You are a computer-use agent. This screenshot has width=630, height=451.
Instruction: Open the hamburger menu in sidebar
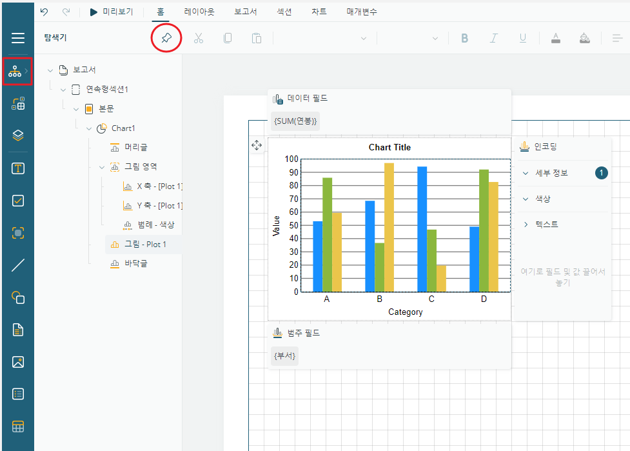tap(17, 38)
